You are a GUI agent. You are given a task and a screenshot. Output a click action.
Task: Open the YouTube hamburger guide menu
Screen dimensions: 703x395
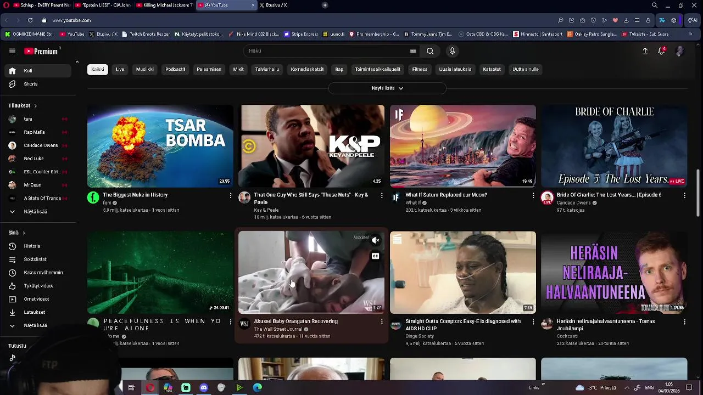click(12, 51)
